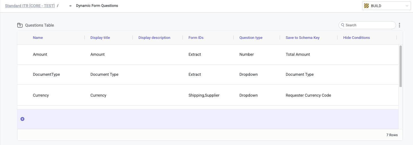Select the Shipping,Supplier Form IDs cell
The image size is (413, 145).
click(x=204, y=95)
